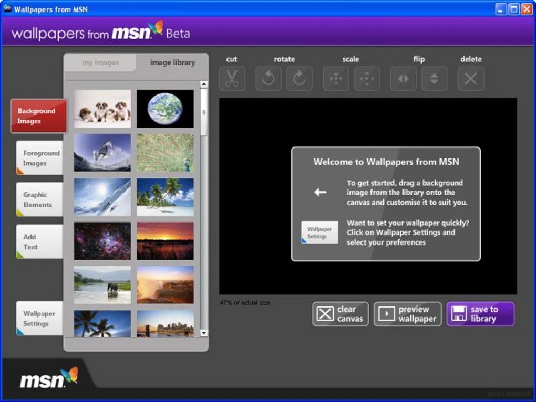The image size is (536, 402).
Task: Click the library scroll down arrow
Action: (x=204, y=333)
